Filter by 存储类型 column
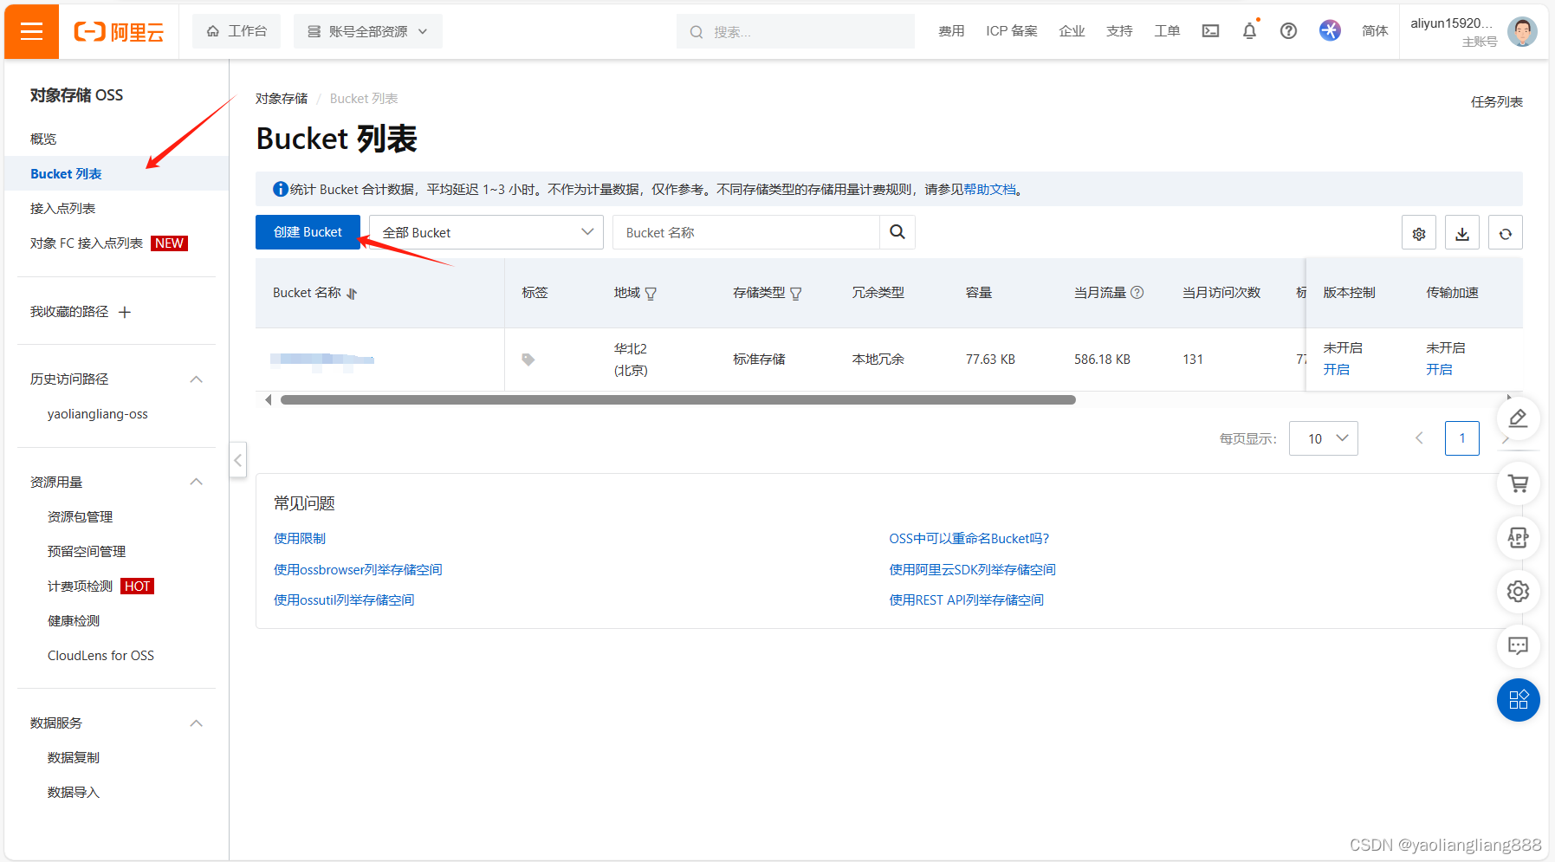Image resolution: width=1555 pixels, height=862 pixels. (796, 294)
